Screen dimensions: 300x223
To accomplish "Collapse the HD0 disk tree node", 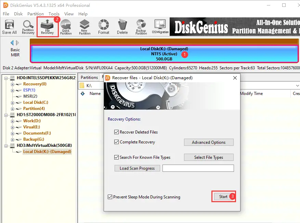I will tap(6, 78).
